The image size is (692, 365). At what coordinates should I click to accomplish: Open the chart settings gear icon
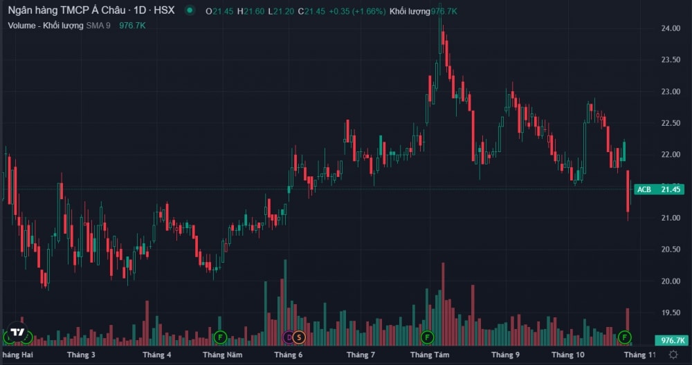click(673, 355)
